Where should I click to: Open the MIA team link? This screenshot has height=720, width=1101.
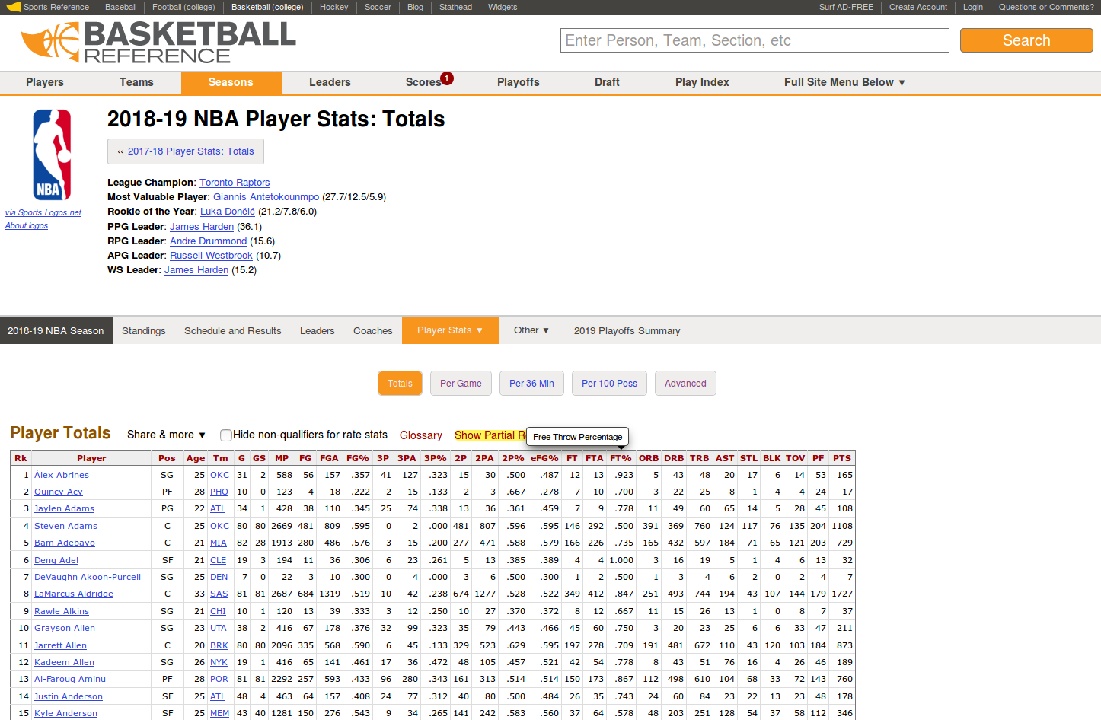click(219, 543)
